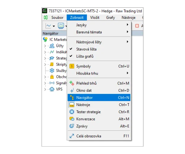Click the Zprávy icon in menu

pyautogui.click(x=72, y=126)
